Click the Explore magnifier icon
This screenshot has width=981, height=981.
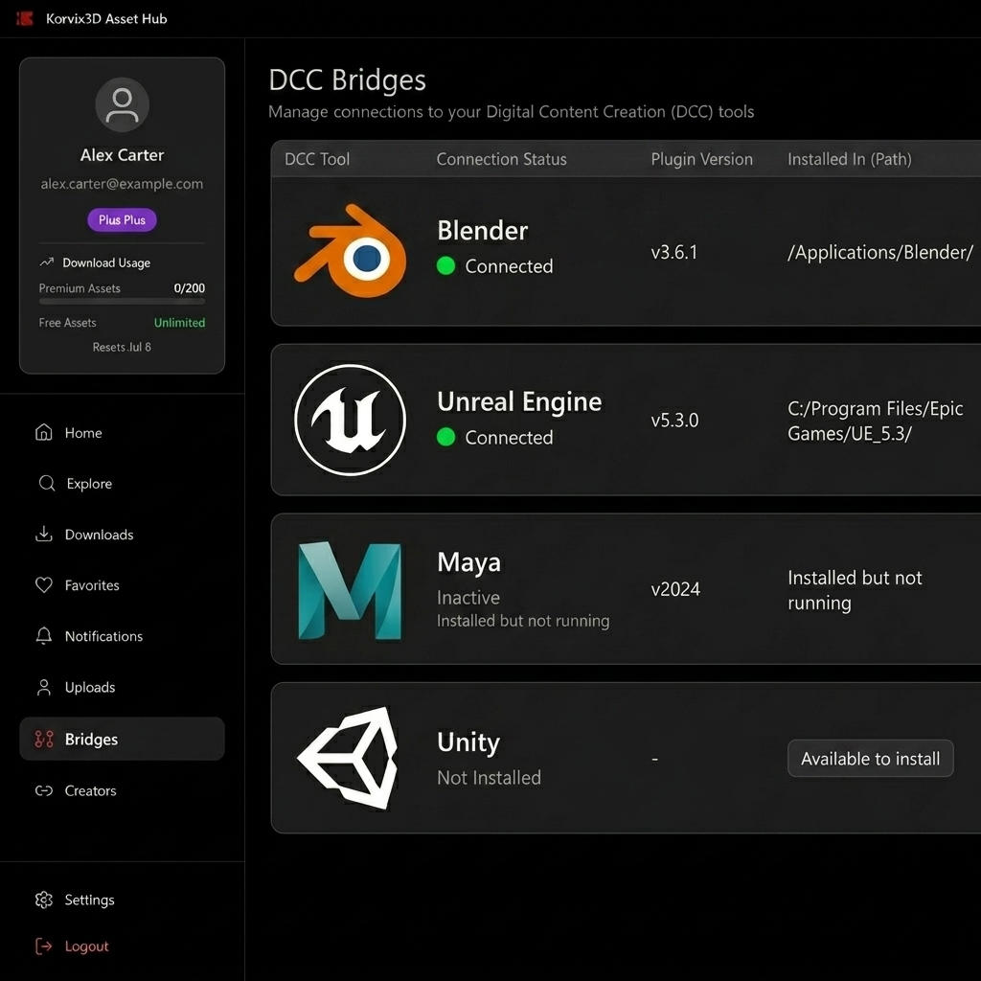point(47,483)
